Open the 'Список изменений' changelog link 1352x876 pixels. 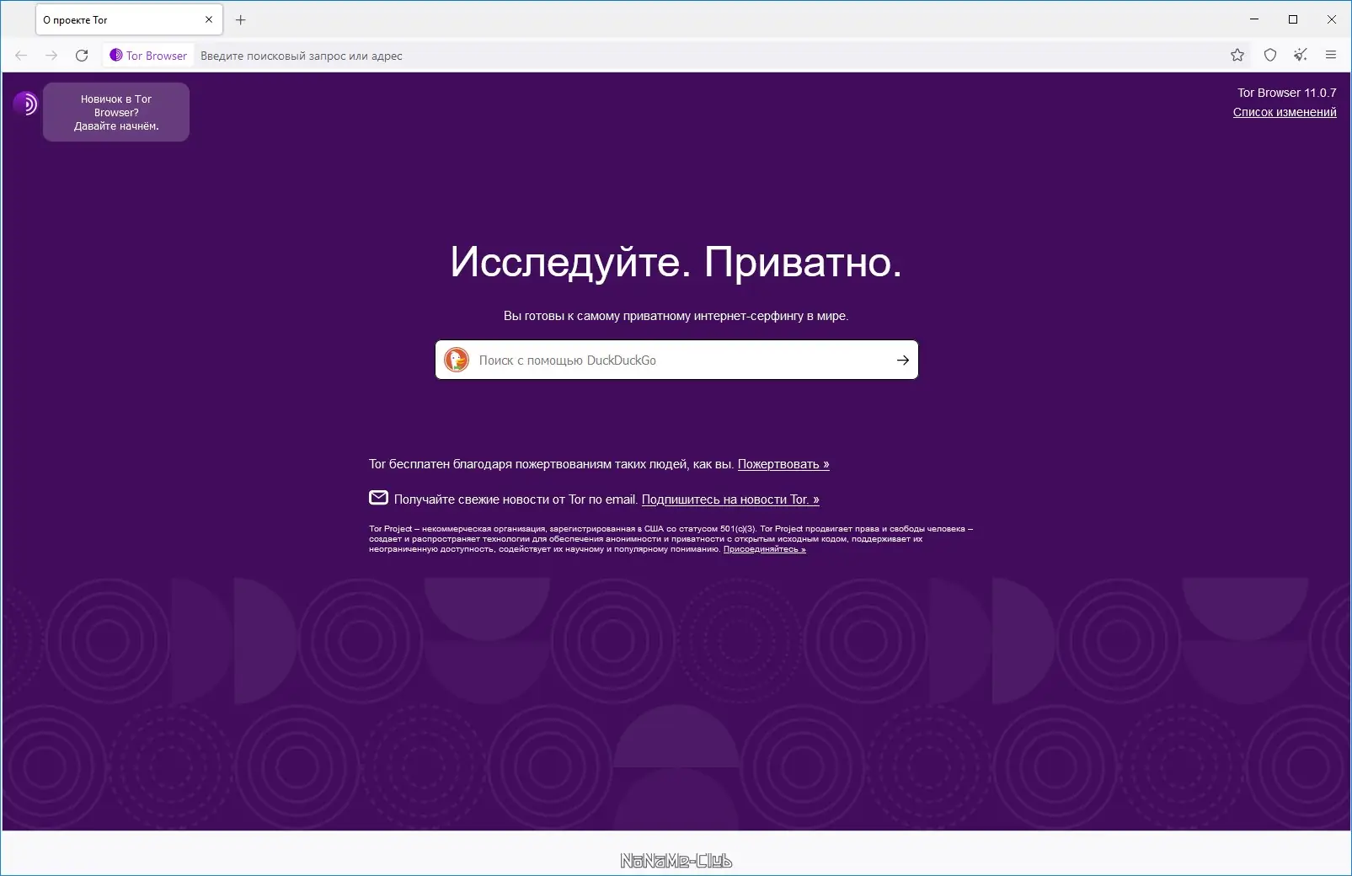tap(1285, 112)
